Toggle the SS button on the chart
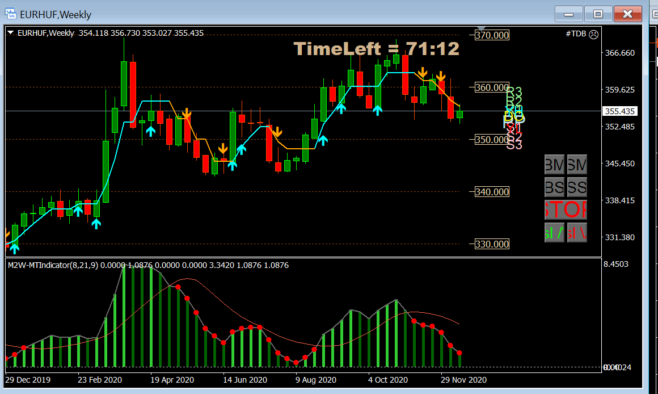 click(577, 187)
